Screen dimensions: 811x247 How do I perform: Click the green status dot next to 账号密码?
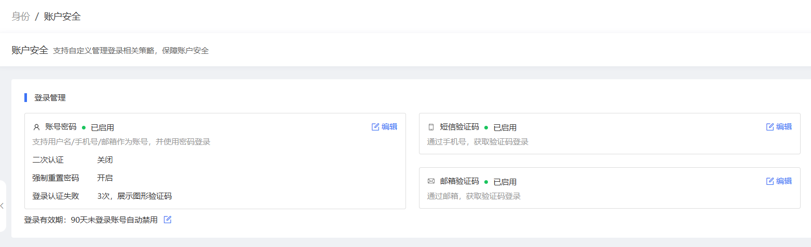tap(83, 127)
